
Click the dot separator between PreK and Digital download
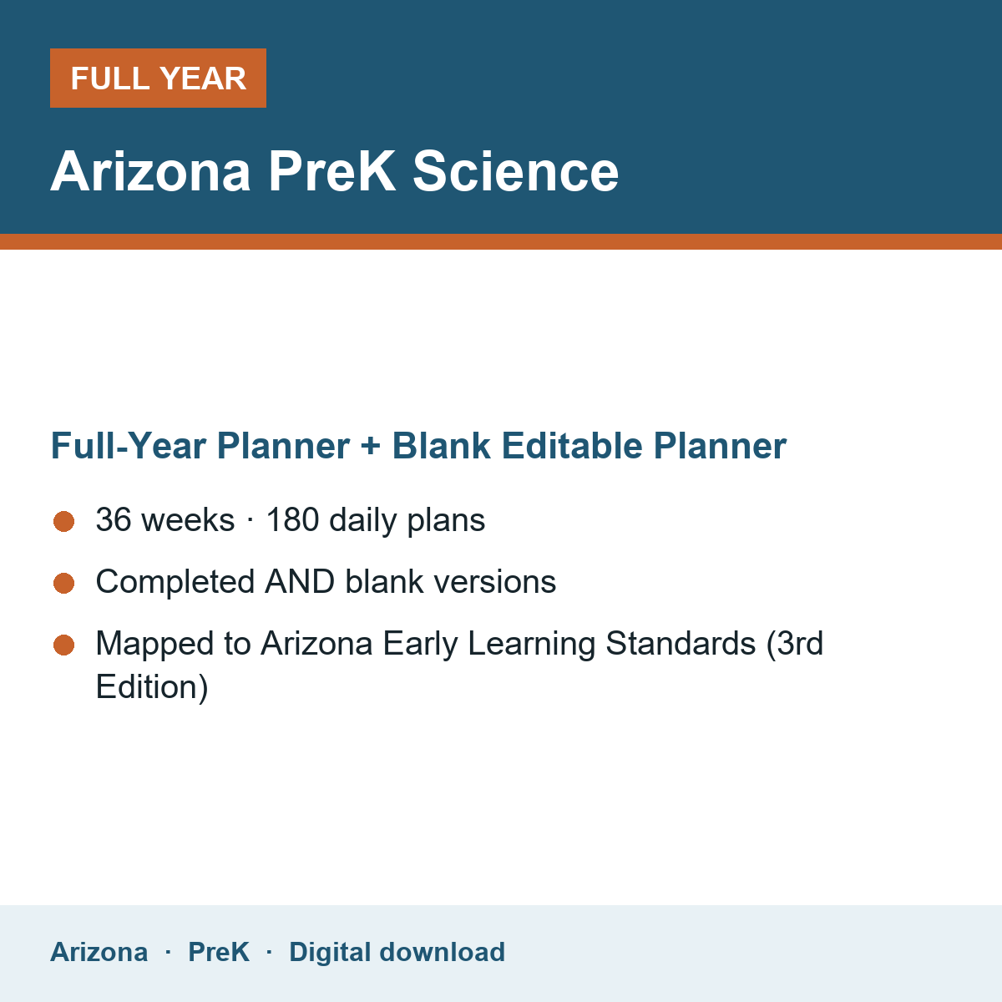point(269,952)
